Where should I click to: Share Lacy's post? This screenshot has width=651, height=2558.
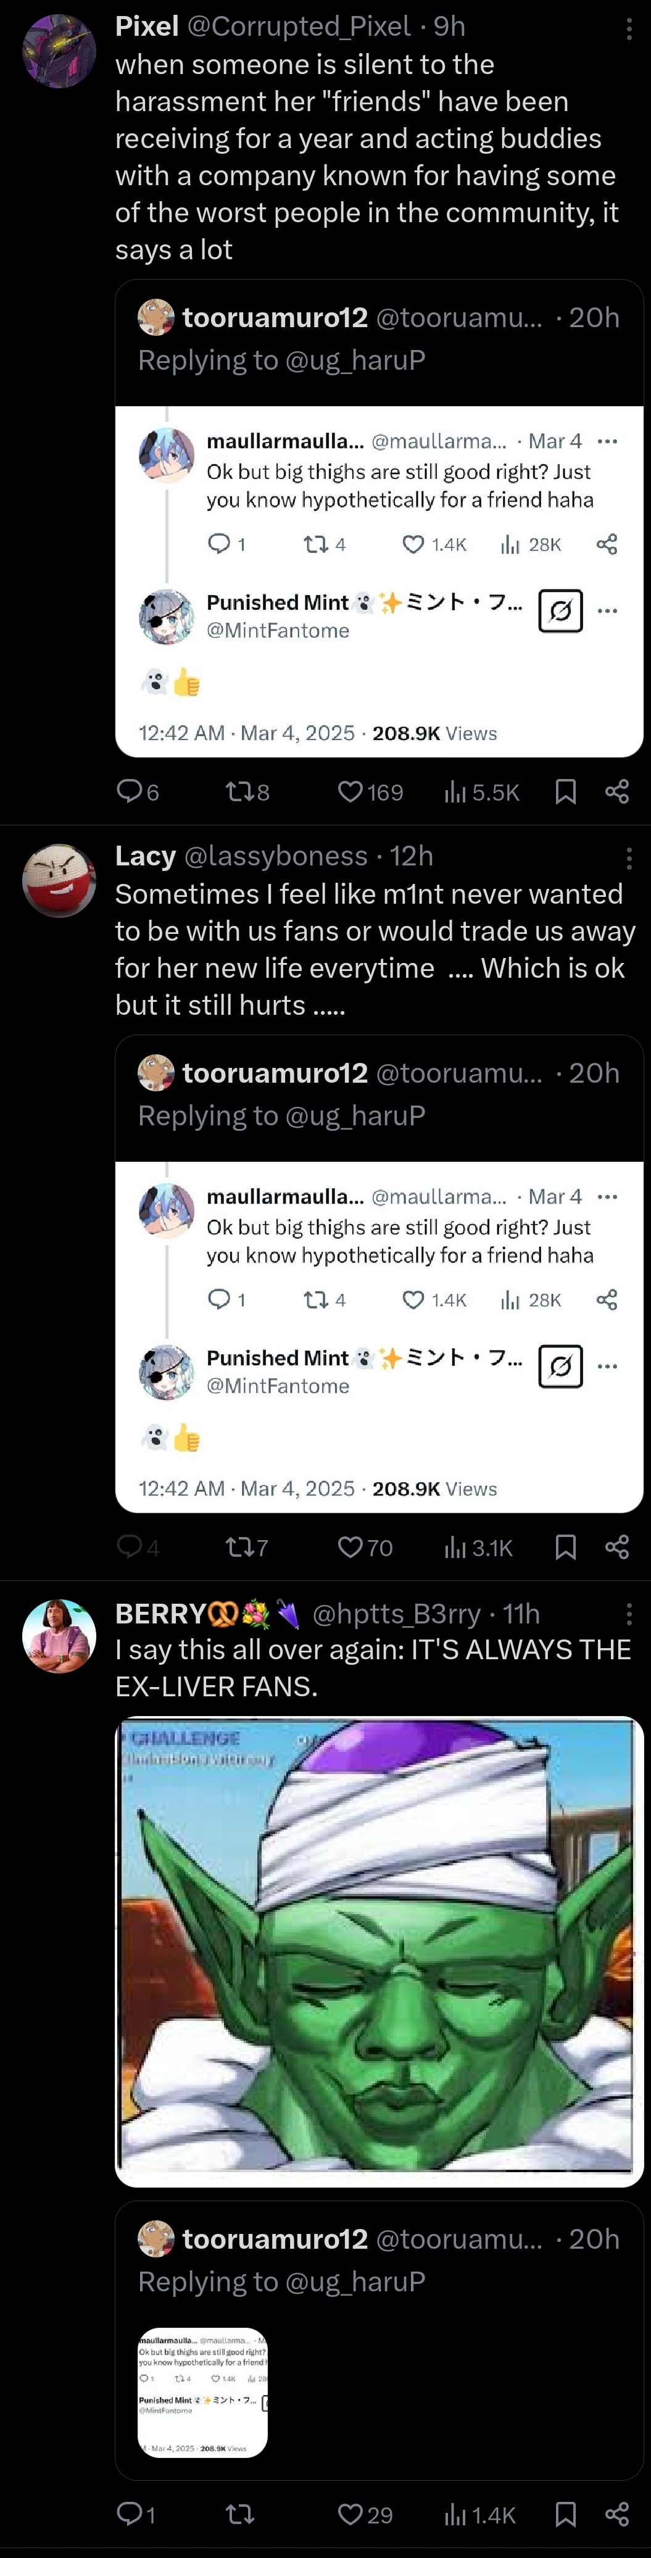(x=617, y=1547)
